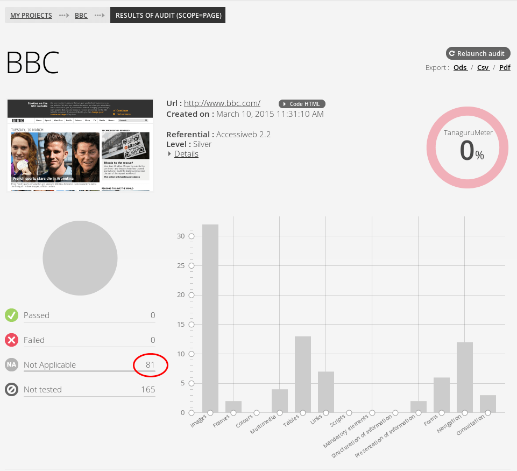This screenshot has width=517, height=471.
Task: Click the Not tested count 165
Action: tap(148, 390)
